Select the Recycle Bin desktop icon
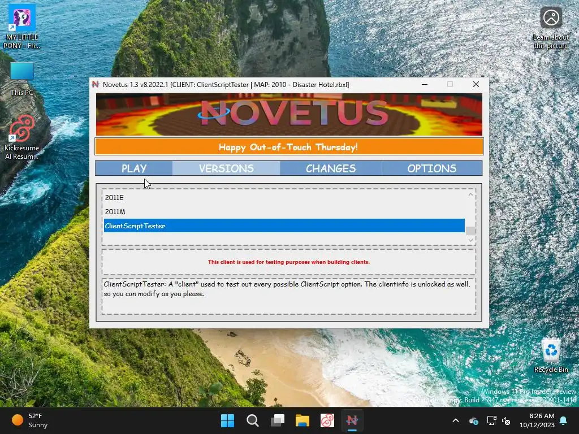This screenshot has height=434, width=579. (x=551, y=356)
